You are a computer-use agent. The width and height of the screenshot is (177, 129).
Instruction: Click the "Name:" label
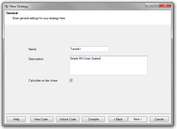(x=33, y=49)
